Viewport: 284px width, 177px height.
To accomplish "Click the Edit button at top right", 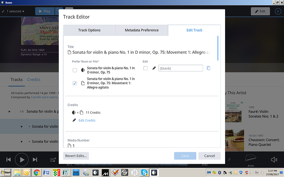I will 260,11.
